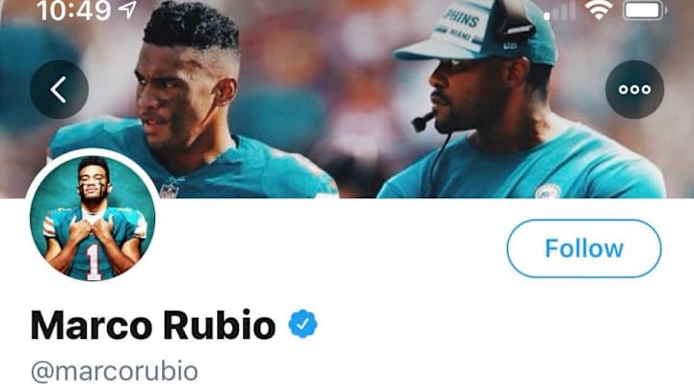The width and height of the screenshot is (694, 390).
Task: Click the @marcorubio handle text
Action: coord(114,371)
